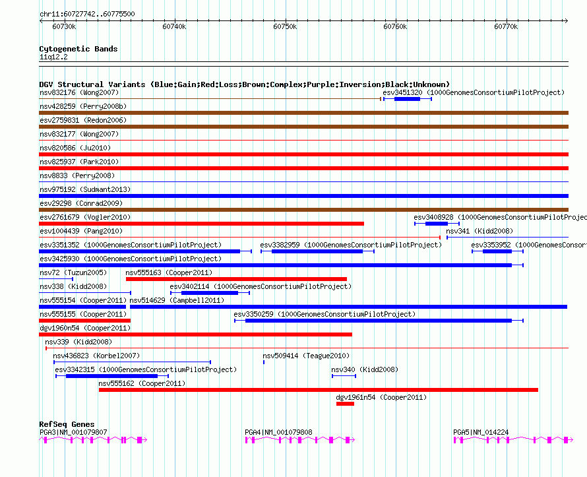Select the blue nsv436823 variant bar
This screenshot has height=477, width=587.
pyautogui.click(x=132, y=362)
